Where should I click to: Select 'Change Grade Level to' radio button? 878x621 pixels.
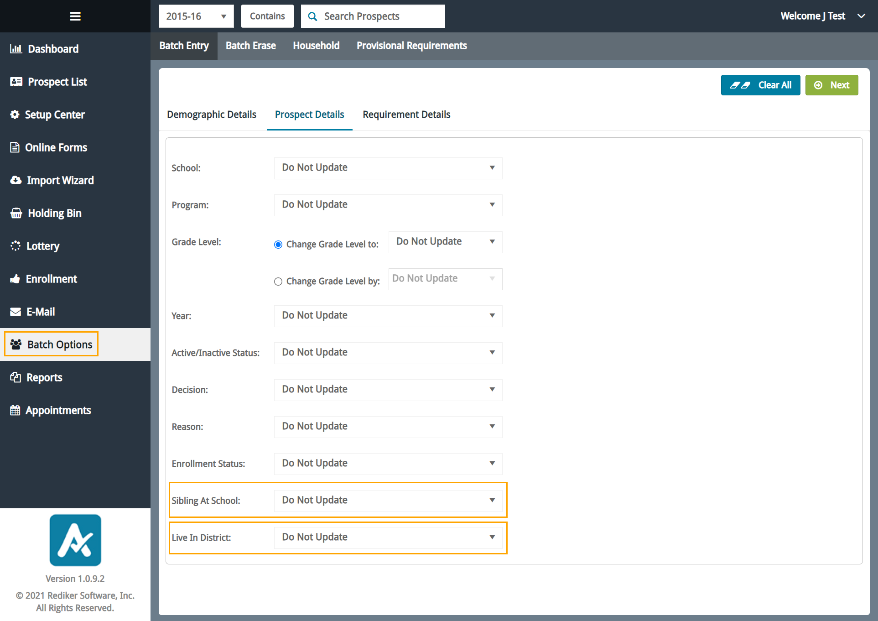278,245
